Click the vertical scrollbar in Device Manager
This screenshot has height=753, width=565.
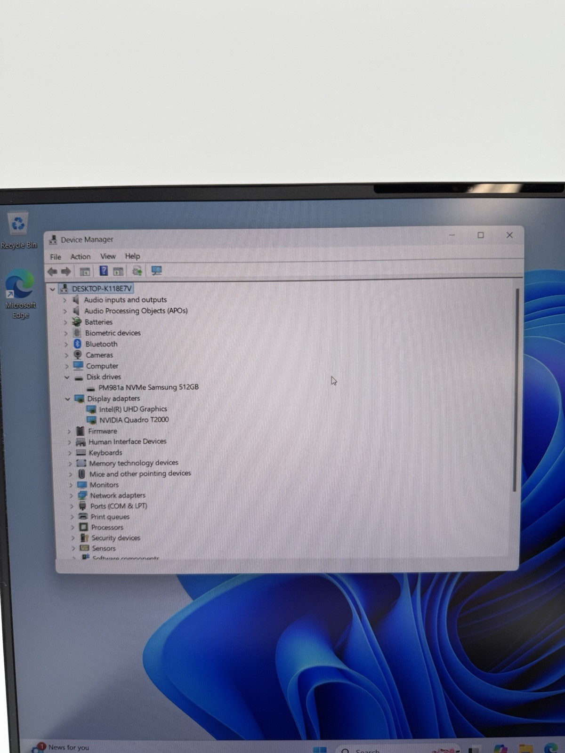tap(515, 390)
